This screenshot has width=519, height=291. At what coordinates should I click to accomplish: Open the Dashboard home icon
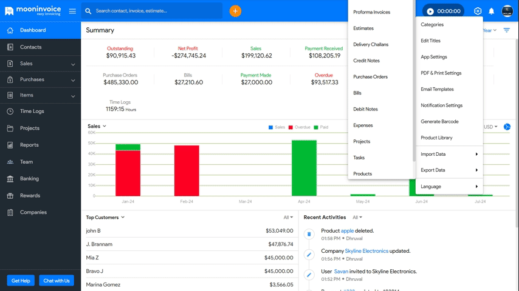pos(10,30)
